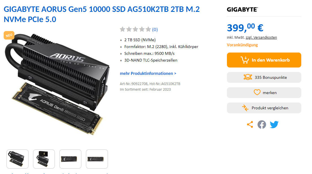The height and width of the screenshot is (174, 312).
Task: Click the GIGABYTE brand logo
Action: 242,9
